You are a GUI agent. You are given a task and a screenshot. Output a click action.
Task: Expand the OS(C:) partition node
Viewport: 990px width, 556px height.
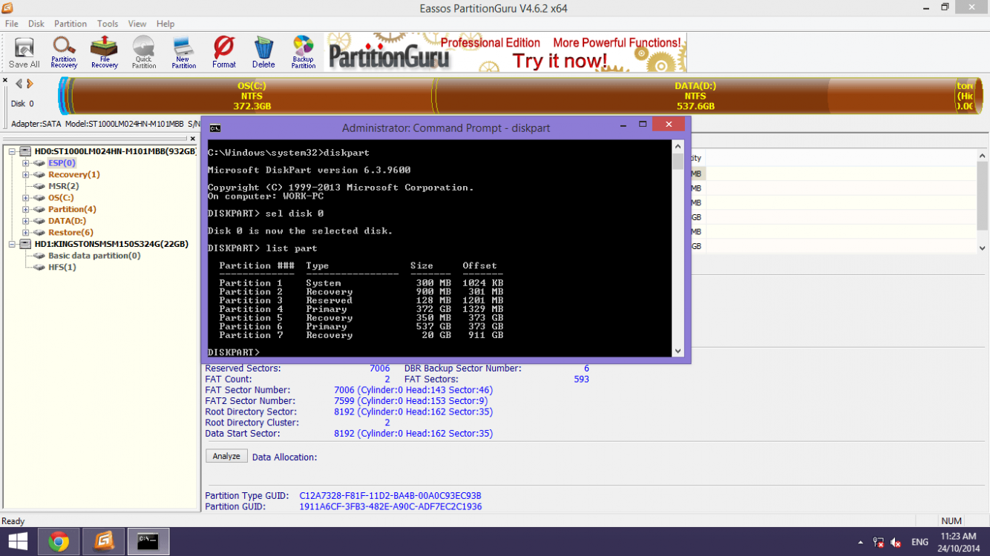point(26,198)
